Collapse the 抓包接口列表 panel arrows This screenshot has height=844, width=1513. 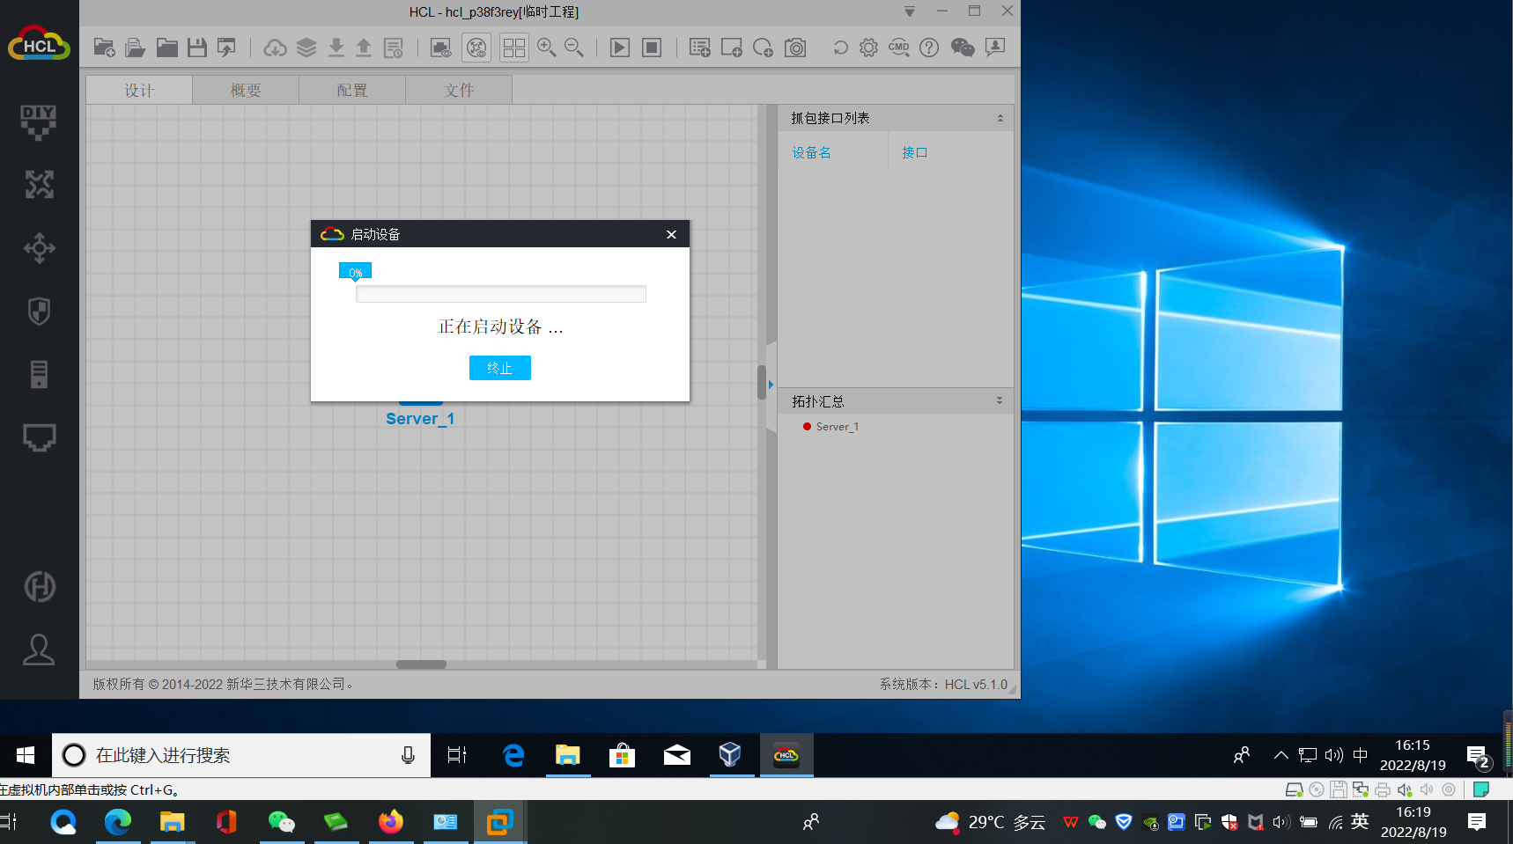(1000, 118)
